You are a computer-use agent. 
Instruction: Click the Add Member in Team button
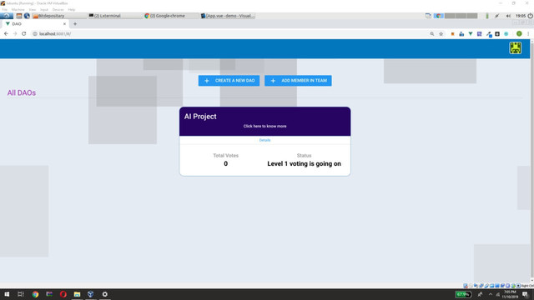click(298, 81)
